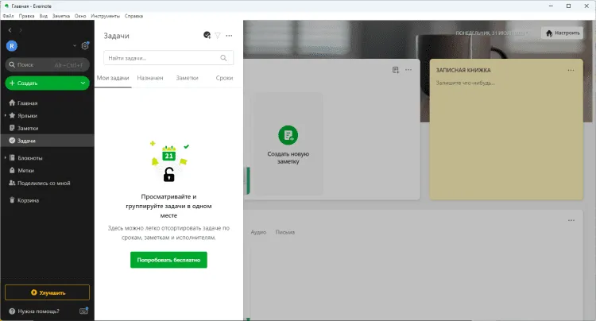Viewport: 596px width, 321px height.
Task: Open Корзина in the sidebar
Action: 29,200
